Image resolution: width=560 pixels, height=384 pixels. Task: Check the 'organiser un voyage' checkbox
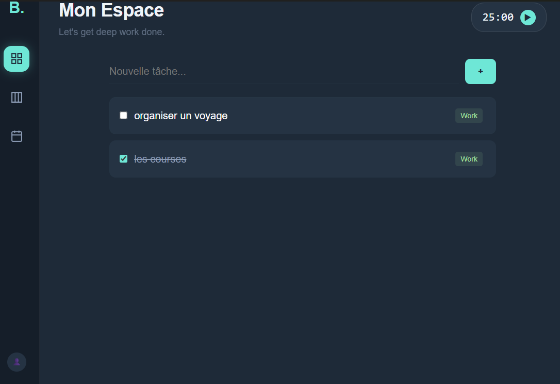pyautogui.click(x=124, y=116)
